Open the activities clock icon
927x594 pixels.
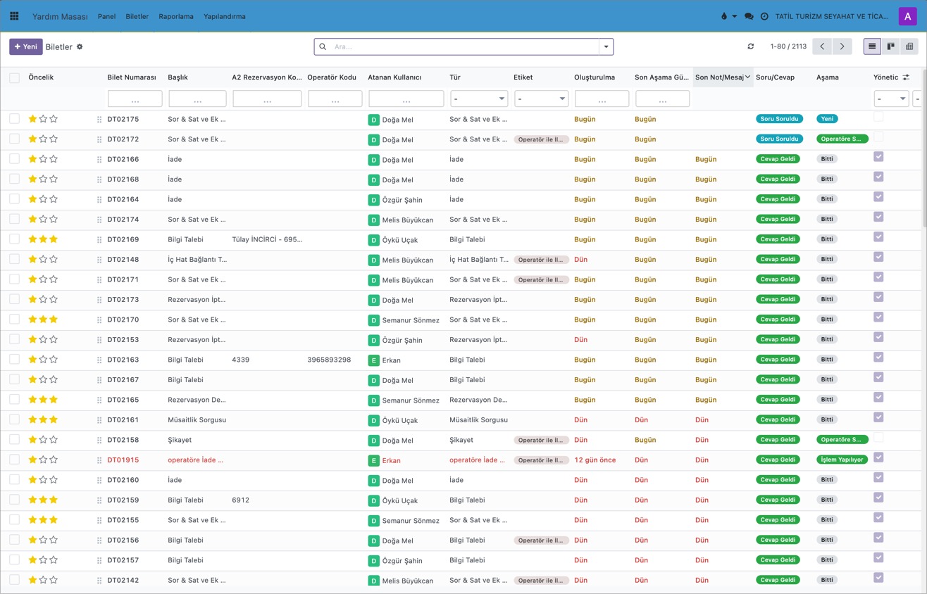tap(764, 16)
